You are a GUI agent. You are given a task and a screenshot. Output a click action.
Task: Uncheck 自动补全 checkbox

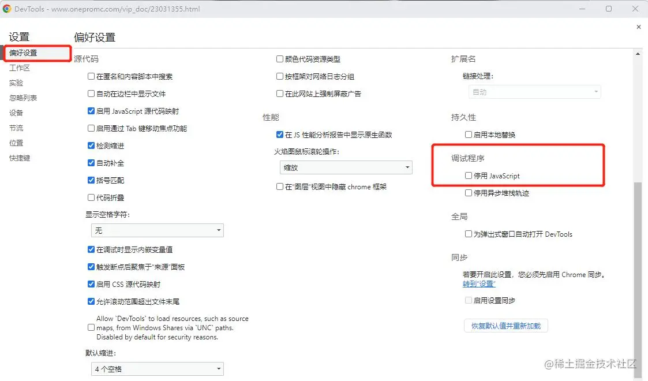tap(91, 163)
